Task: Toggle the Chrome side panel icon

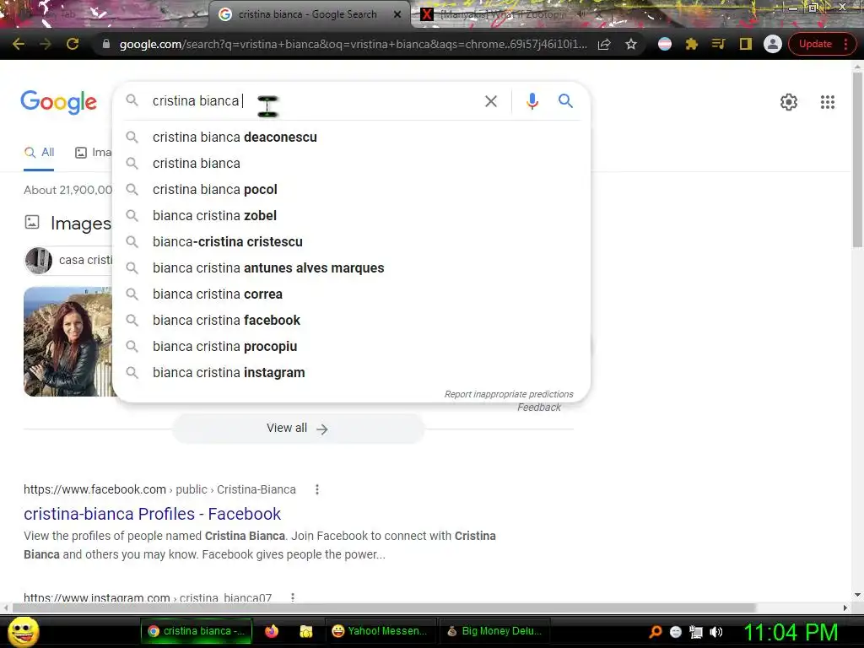Action: pos(746,44)
